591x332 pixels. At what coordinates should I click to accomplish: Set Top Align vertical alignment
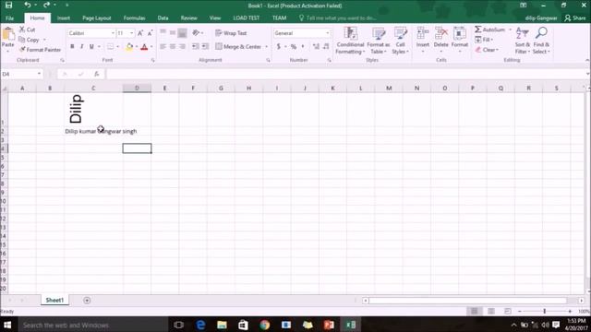[x=163, y=32]
